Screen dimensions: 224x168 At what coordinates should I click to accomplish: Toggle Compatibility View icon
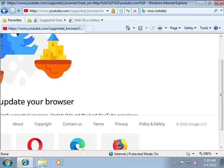point(121,11)
